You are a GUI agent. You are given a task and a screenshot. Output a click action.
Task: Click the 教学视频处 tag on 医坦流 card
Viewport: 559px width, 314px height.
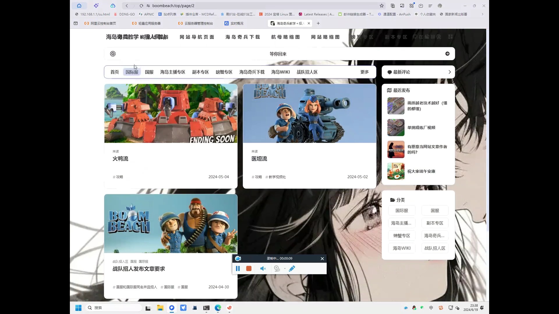click(x=276, y=177)
